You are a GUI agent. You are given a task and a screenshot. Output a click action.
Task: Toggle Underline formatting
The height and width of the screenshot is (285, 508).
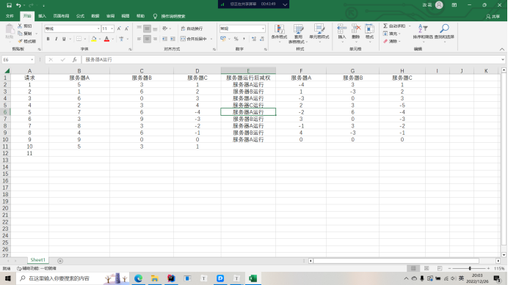pos(64,39)
